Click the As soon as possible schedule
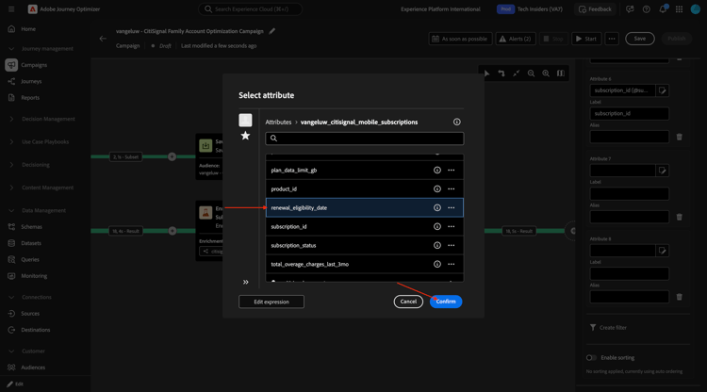 (x=460, y=39)
